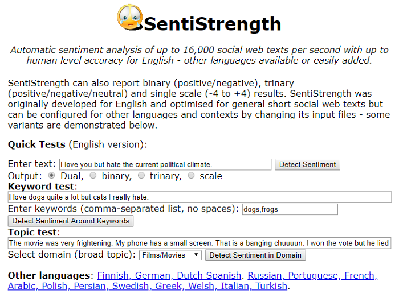Follow the Turkish language link
This screenshot has height=298, width=399.
pyautogui.click(x=271, y=286)
